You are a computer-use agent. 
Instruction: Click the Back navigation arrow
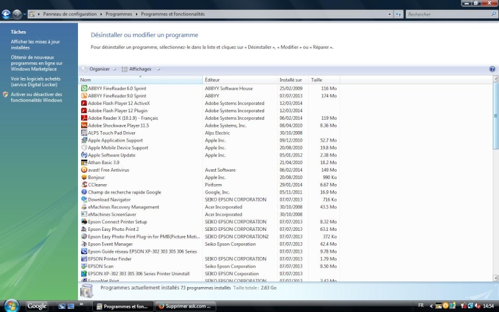click(6, 14)
